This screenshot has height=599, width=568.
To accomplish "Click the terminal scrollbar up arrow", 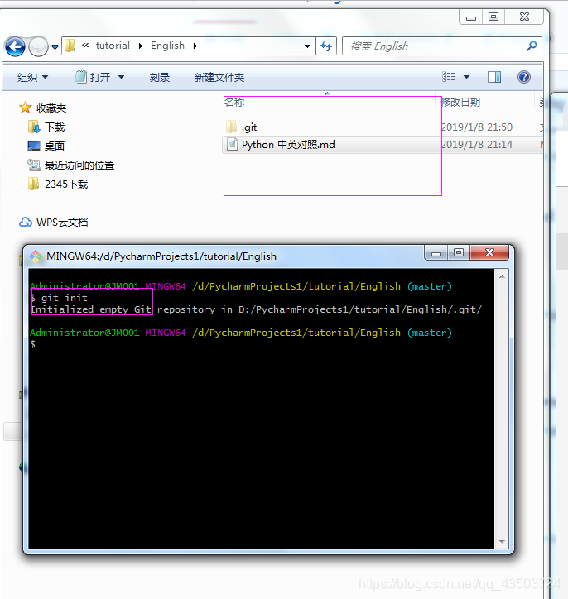I will [x=502, y=276].
